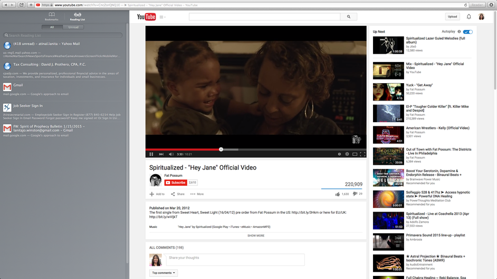The image size is (497, 279).
Task: Open account avatar menu
Action: (x=482, y=17)
